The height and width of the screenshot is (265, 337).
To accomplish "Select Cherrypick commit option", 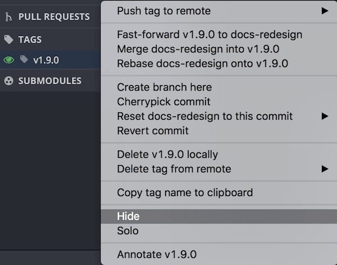I will 163,102.
